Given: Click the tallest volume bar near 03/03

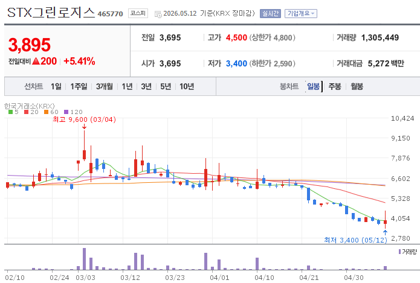Looking at the screenshot, I should 85,259.
